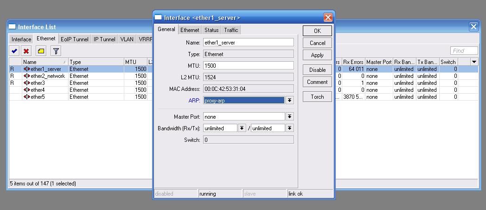Click the yellow comment toolbar icon
The width and height of the screenshot is (486, 210).
point(41,51)
